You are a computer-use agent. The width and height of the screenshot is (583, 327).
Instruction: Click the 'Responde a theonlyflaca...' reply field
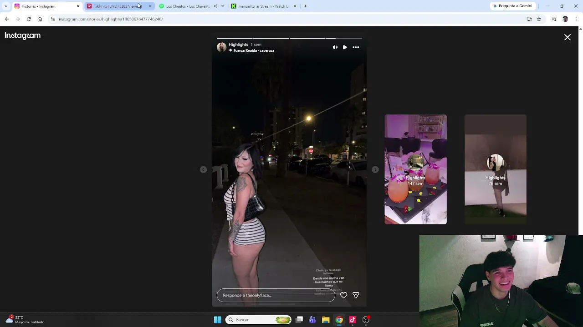point(276,295)
